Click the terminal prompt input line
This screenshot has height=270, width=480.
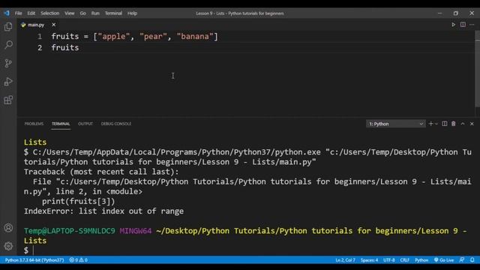tap(248, 250)
